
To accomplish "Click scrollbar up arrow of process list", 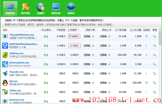I will tap(160, 30).
